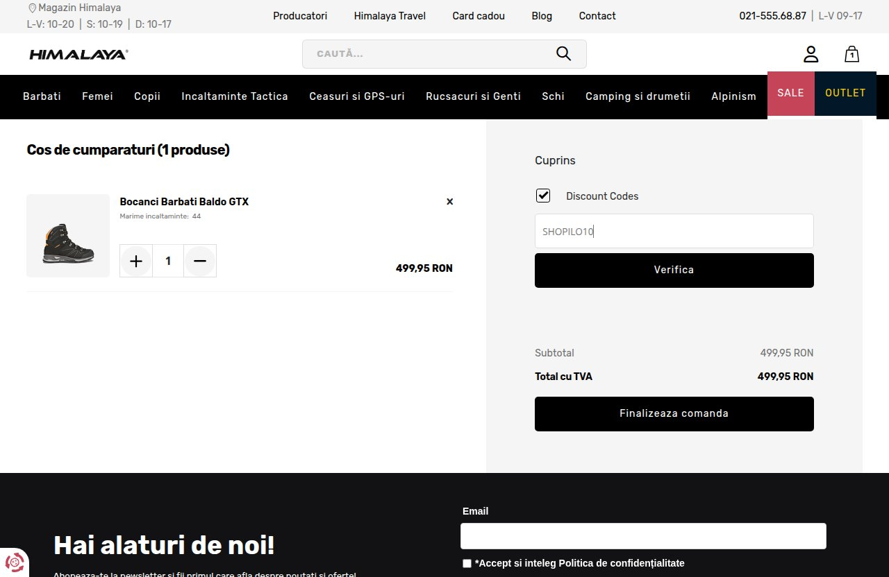Click the Discount Codes label
The image size is (889, 577).
click(602, 196)
